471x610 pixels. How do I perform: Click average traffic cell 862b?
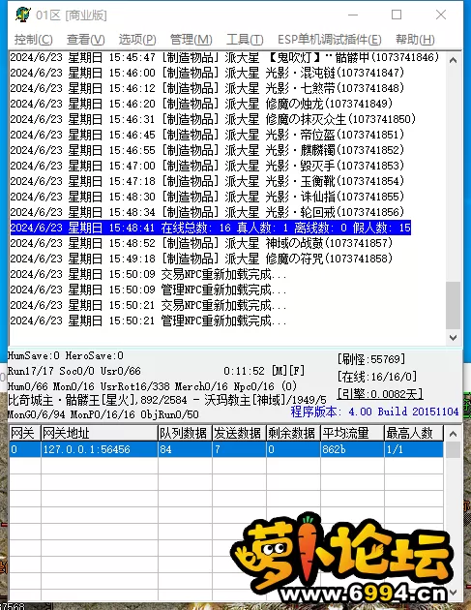tap(352, 449)
